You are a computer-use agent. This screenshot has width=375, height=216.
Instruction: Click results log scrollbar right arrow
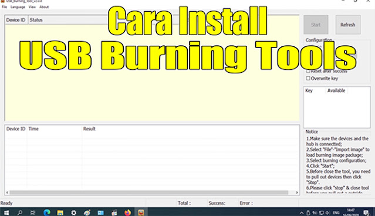297,193
